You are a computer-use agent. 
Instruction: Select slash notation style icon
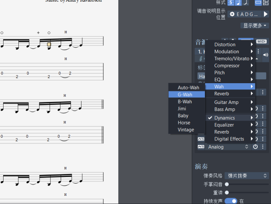pos(246,3)
